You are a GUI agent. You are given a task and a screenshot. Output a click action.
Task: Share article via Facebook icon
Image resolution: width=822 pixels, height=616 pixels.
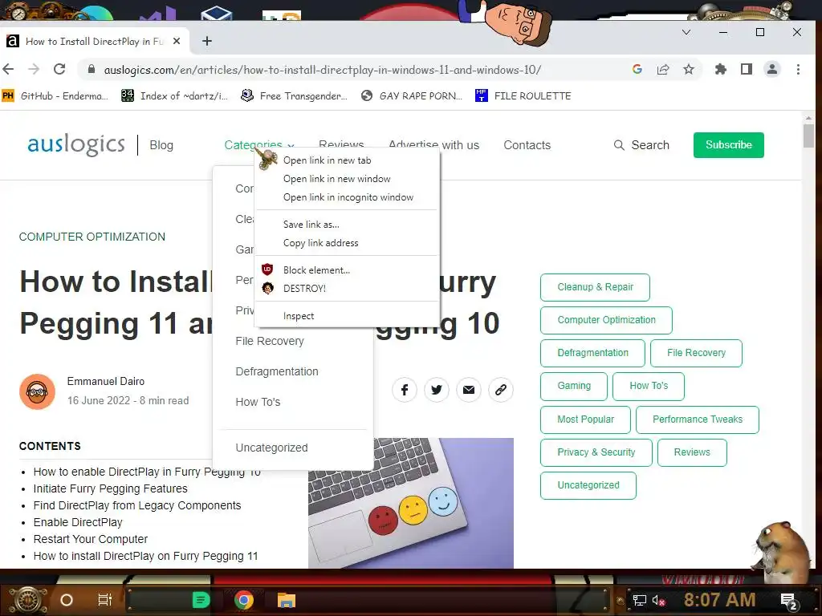(x=405, y=390)
